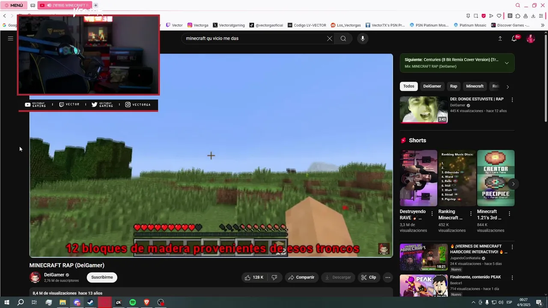This screenshot has height=308, width=548.
Task: Open the D extension icon
Action: tap(510, 16)
